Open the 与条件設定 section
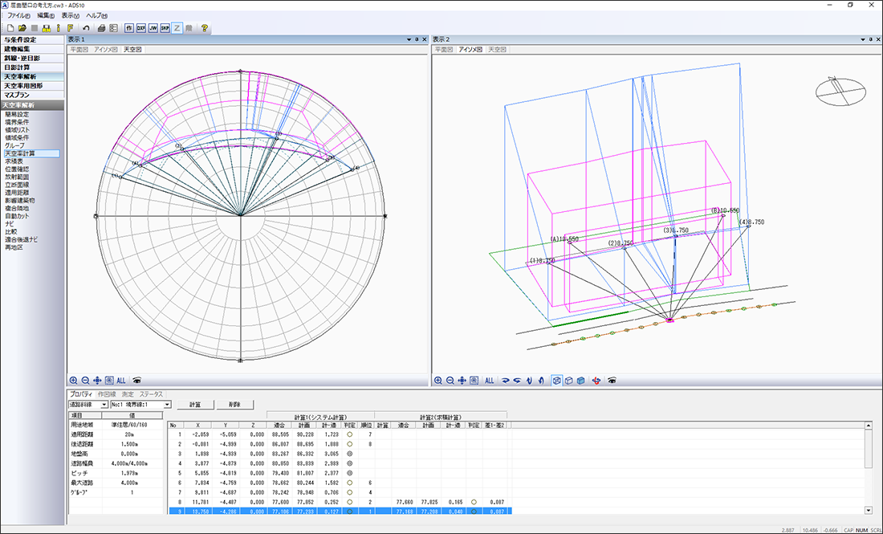 [x=32, y=40]
